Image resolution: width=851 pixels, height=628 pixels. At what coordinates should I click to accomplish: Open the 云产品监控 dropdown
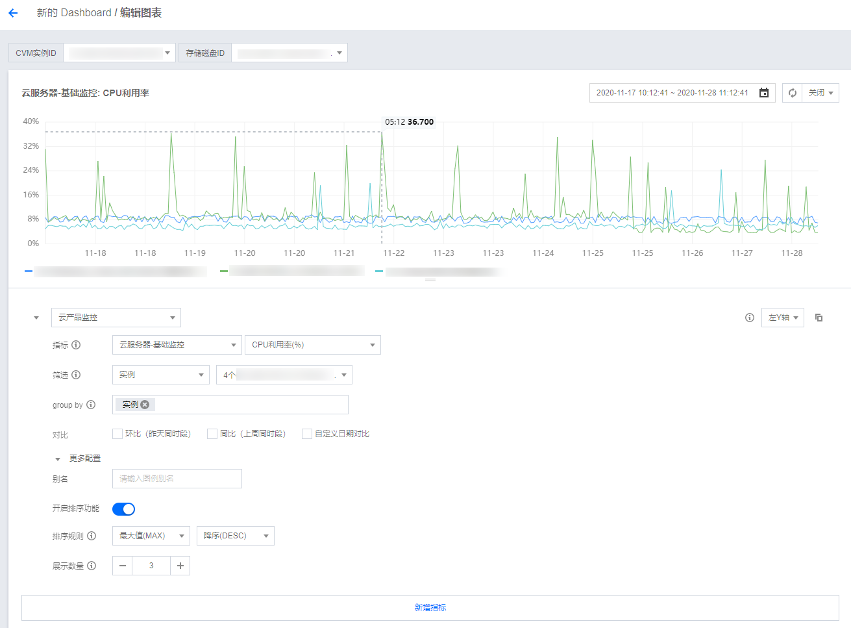click(x=116, y=317)
